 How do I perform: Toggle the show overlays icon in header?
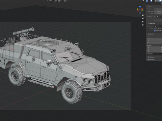(151, 1)
